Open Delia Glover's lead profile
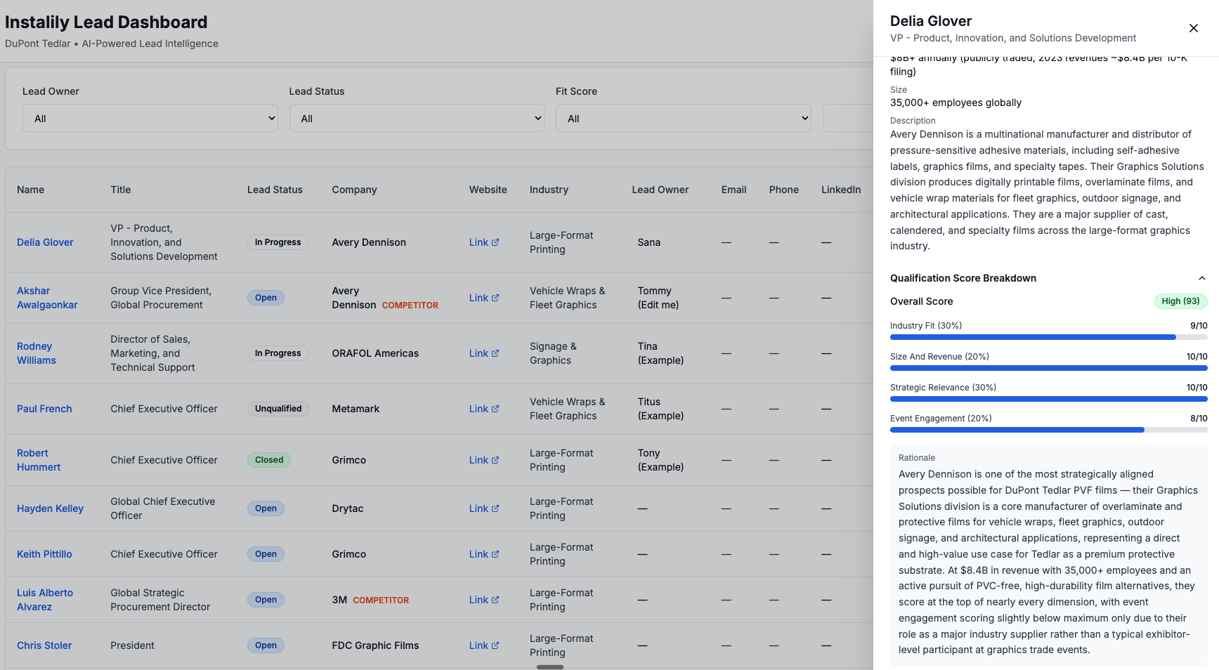Viewport: 1219px width, 670px height. [45, 242]
